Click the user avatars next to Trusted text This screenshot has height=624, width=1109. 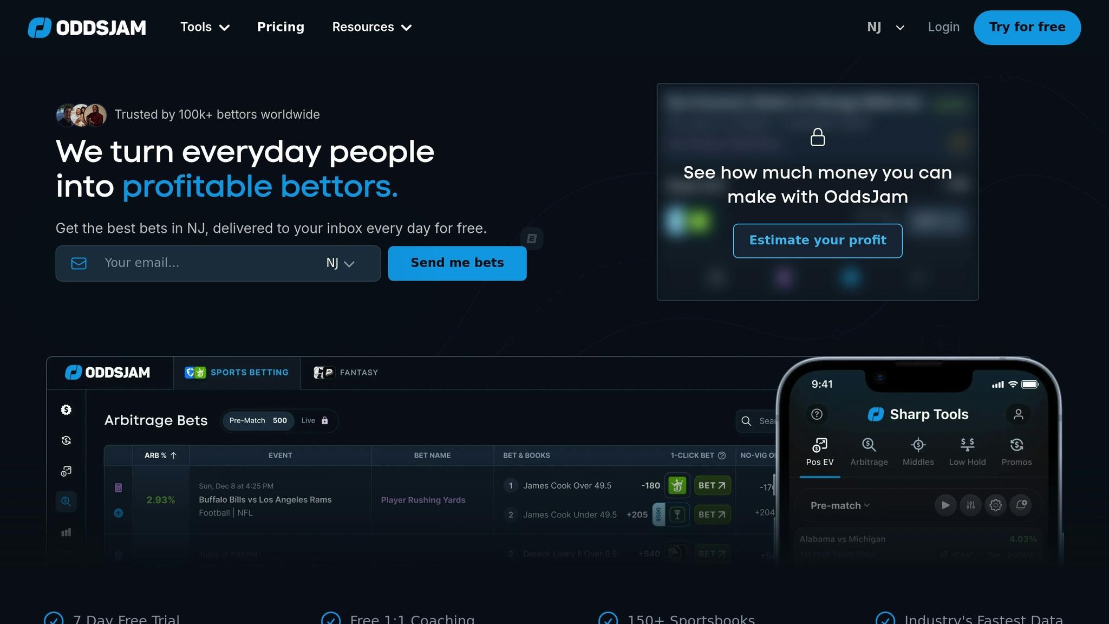click(81, 115)
